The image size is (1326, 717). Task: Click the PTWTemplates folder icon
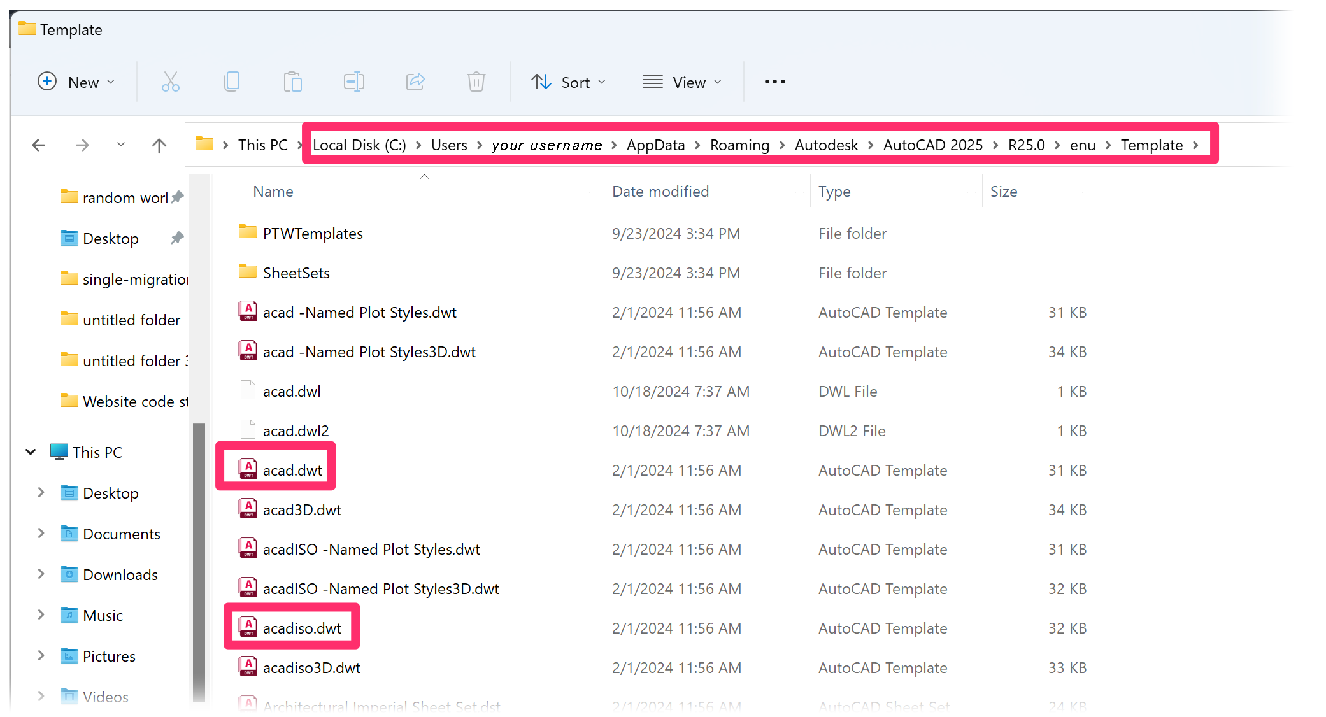(248, 232)
